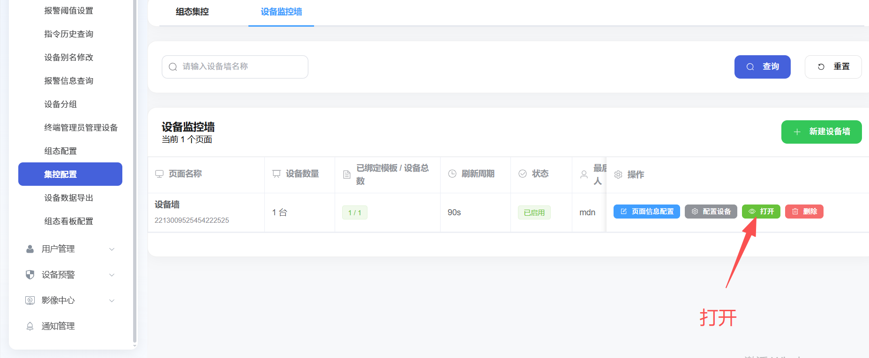Image resolution: width=869 pixels, height=358 pixels.
Task: Focus the 请输入设备墙名称 search field
Action: pyautogui.click(x=235, y=67)
